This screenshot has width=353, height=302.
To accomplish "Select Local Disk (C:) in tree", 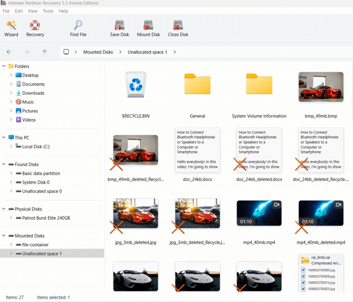I will (x=36, y=147).
